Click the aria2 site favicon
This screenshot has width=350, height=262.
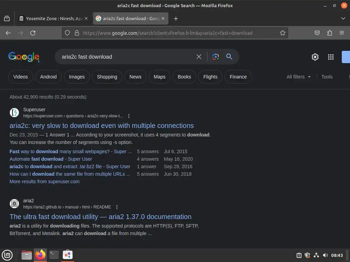14,204
